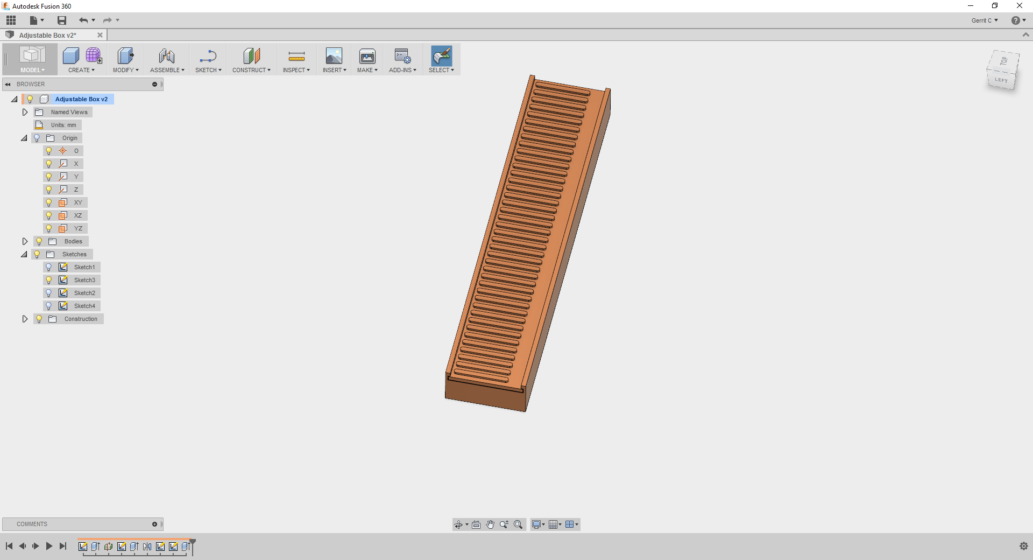Image resolution: width=1033 pixels, height=560 pixels.
Task: Toggle visibility of Sketch1
Action: [49, 267]
